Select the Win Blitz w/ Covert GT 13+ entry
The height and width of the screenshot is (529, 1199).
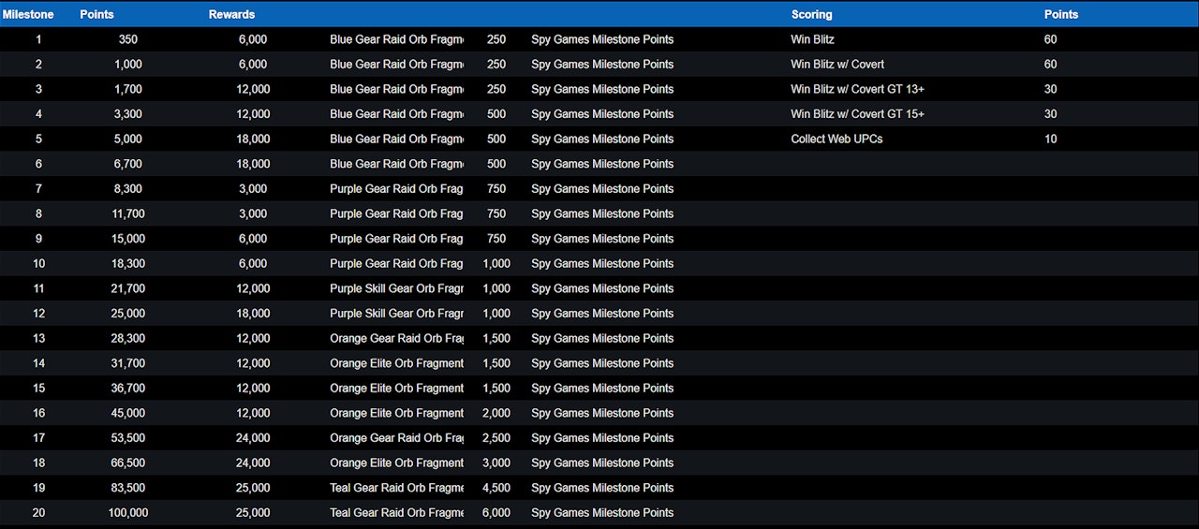857,89
